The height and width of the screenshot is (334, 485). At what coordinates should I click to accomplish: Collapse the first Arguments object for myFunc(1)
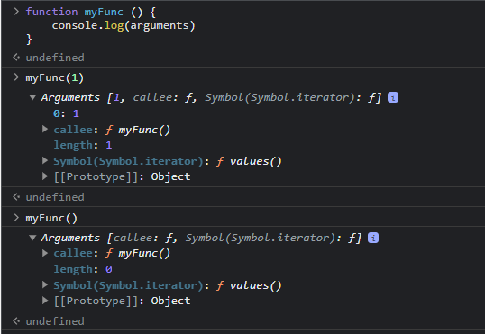32,97
